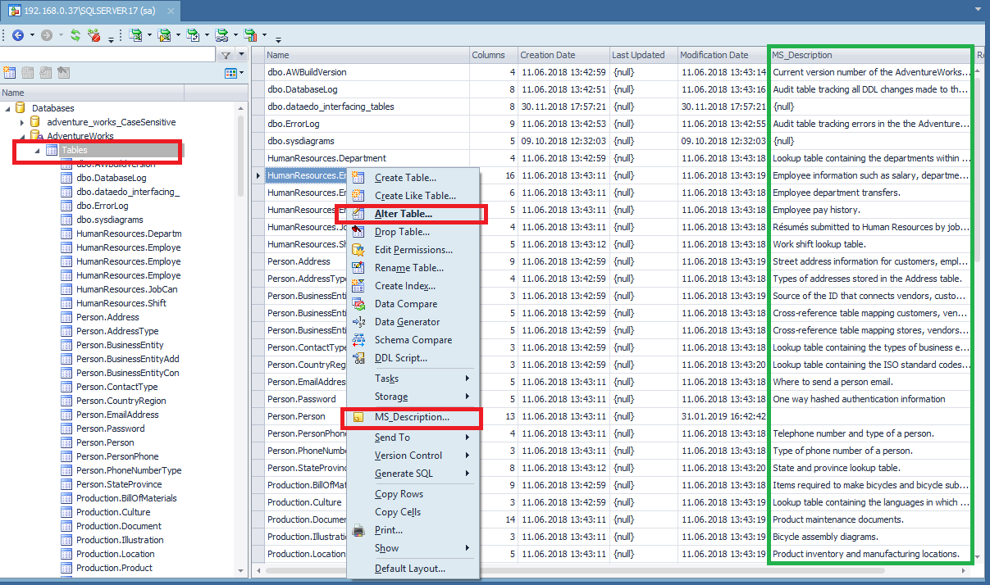Click the blue Back navigation arrow
990x585 pixels.
tap(17, 35)
